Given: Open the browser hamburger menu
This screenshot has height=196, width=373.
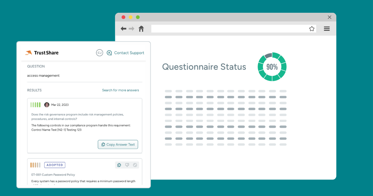Looking at the screenshot, I should (327, 29).
